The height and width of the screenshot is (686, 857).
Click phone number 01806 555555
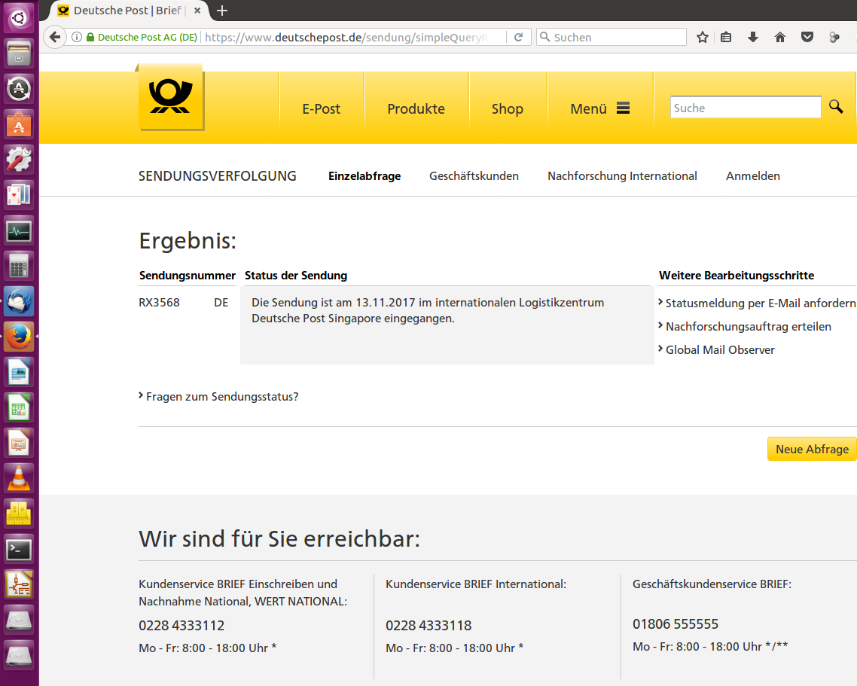click(676, 624)
